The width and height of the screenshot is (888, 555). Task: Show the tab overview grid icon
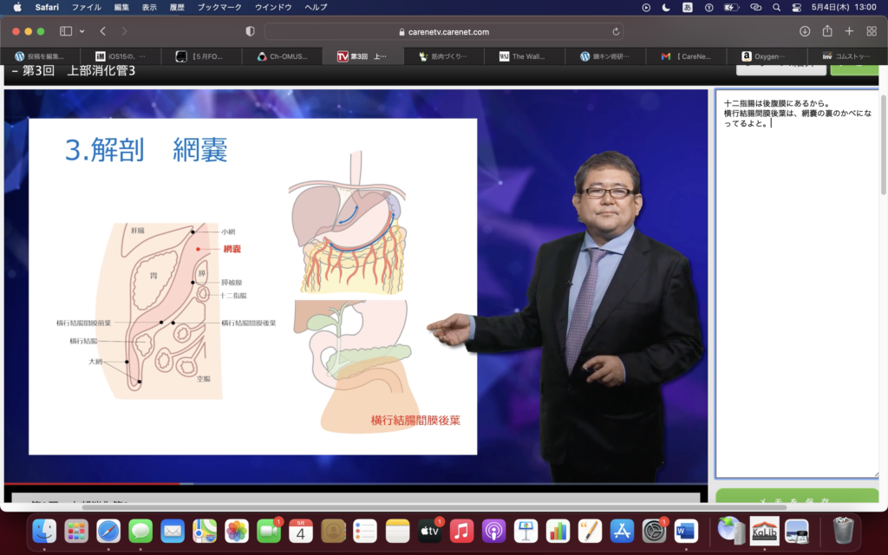[x=872, y=31]
